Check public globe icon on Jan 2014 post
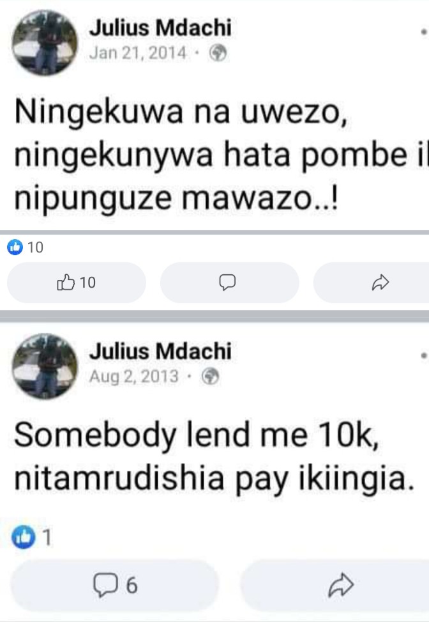Screen dimensions: 429x622 click(x=218, y=53)
